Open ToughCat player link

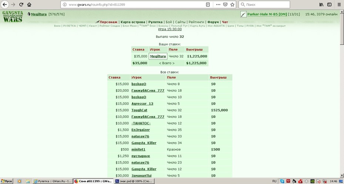coord(139,110)
